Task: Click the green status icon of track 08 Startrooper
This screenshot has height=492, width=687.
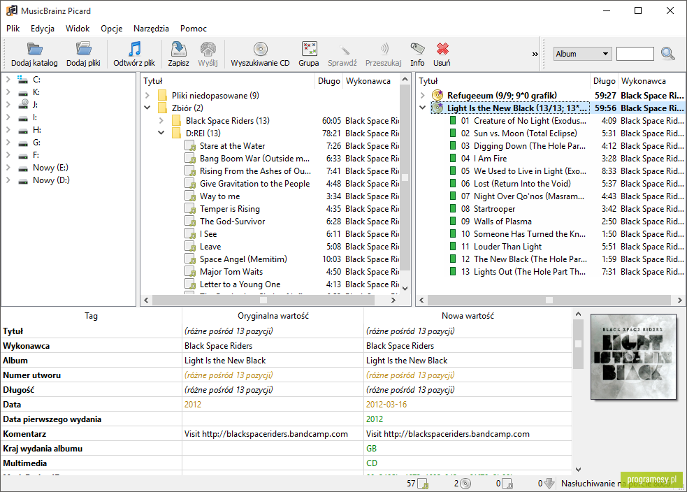Action: [453, 208]
